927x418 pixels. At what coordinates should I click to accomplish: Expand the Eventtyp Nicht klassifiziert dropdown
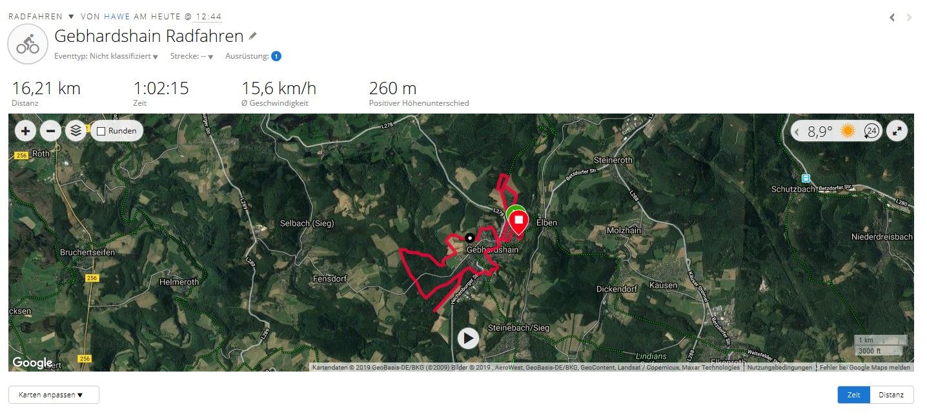pyautogui.click(x=107, y=57)
